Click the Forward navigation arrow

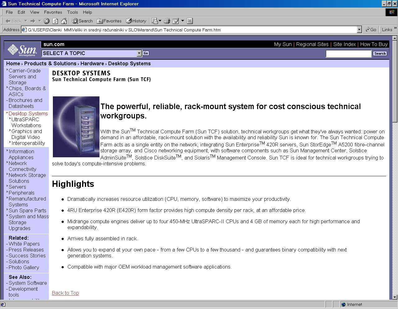tap(32, 21)
